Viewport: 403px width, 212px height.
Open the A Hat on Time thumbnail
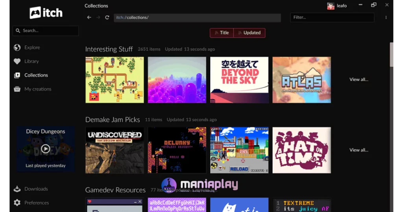coord(302,150)
